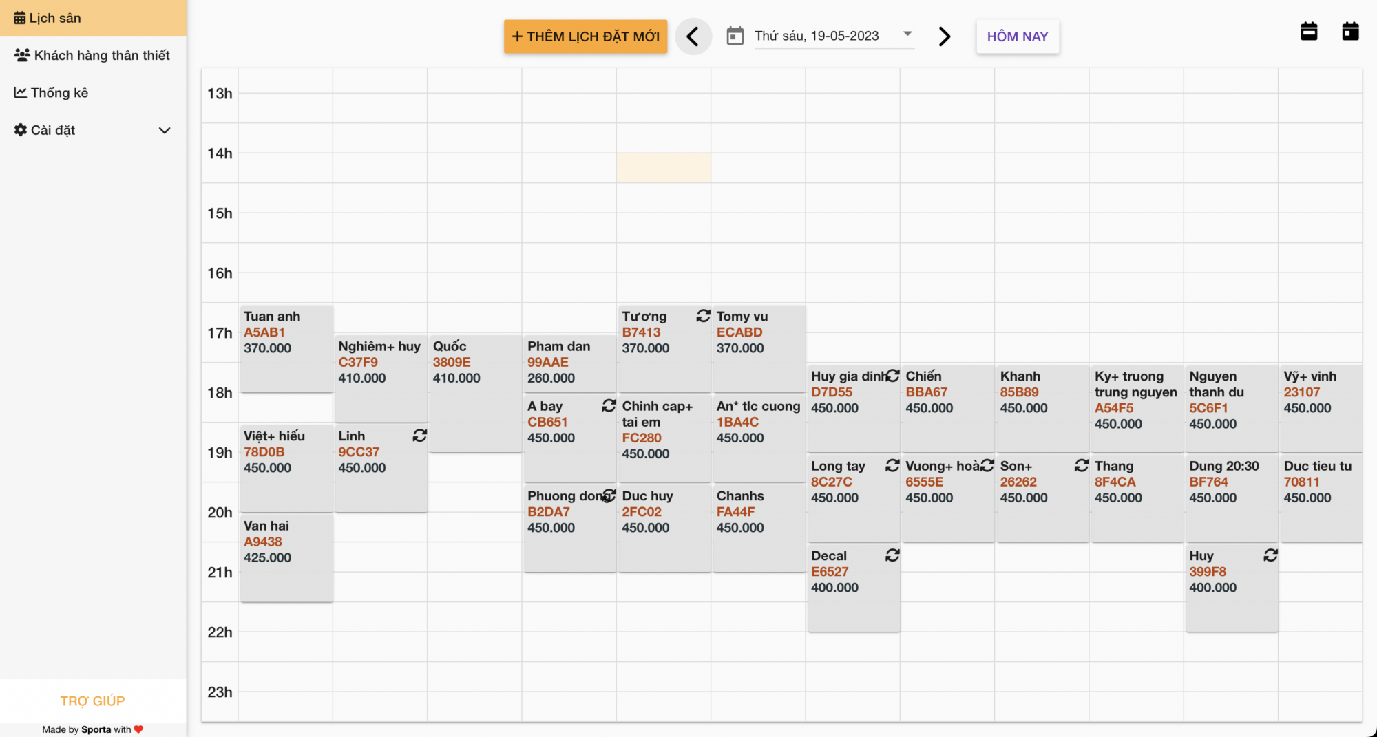Click the Cài đặt gear icon
This screenshot has height=737, width=1377.
coord(21,130)
